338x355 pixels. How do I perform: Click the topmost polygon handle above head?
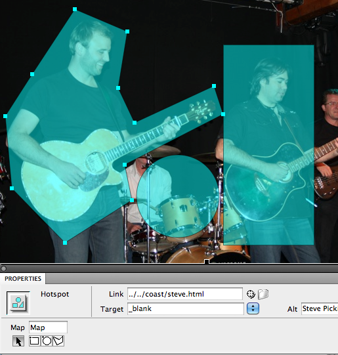pyautogui.click(x=75, y=9)
